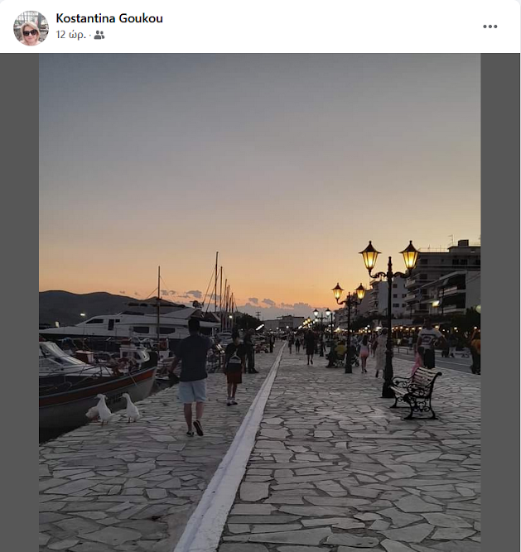Click the red-striped fishing boat hull
Viewport: 521px width, 552px height.
[x=97, y=394]
